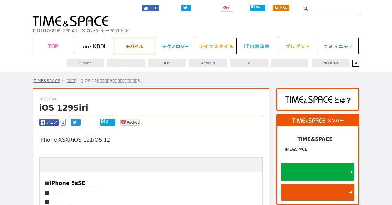Click the orange member button in sidebar

click(318, 192)
